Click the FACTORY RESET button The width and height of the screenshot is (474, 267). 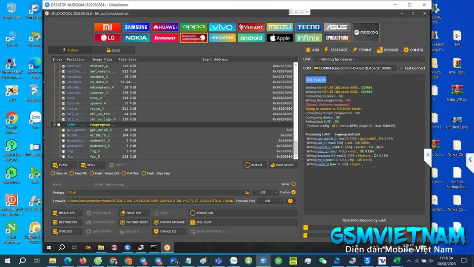point(134,222)
